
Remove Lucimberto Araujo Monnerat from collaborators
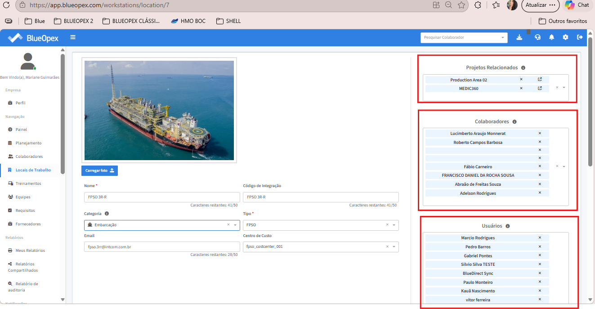(540, 133)
